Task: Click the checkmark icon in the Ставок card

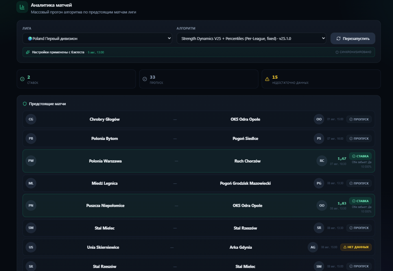Action: click(x=22, y=79)
